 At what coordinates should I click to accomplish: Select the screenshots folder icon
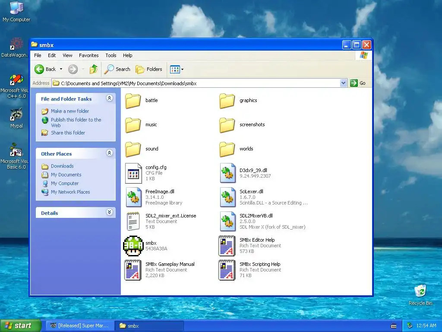(227, 125)
